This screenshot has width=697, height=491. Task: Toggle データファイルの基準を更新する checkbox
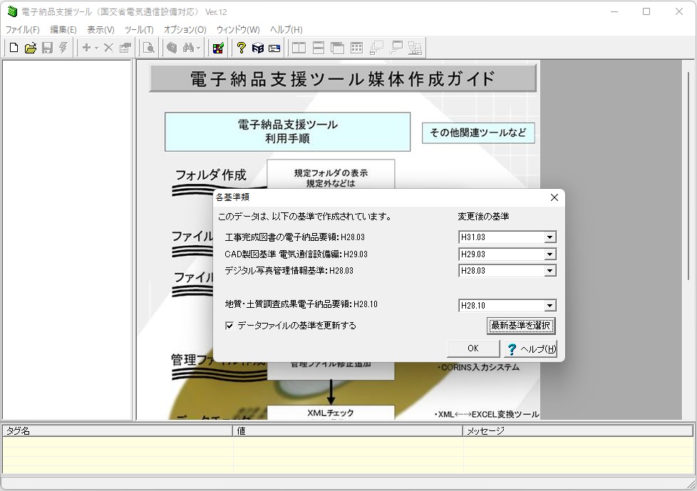(229, 326)
